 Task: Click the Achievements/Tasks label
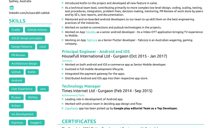[73, 95]
